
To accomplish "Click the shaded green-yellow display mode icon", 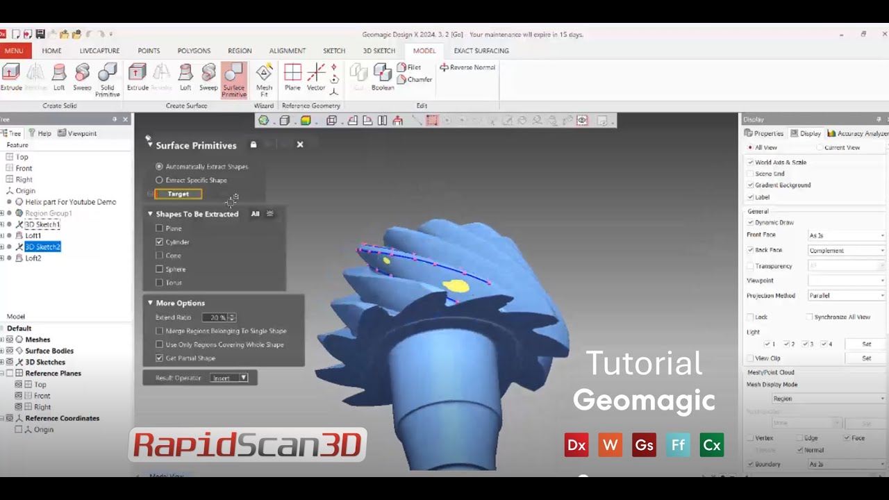I will click(x=306, y=121).
